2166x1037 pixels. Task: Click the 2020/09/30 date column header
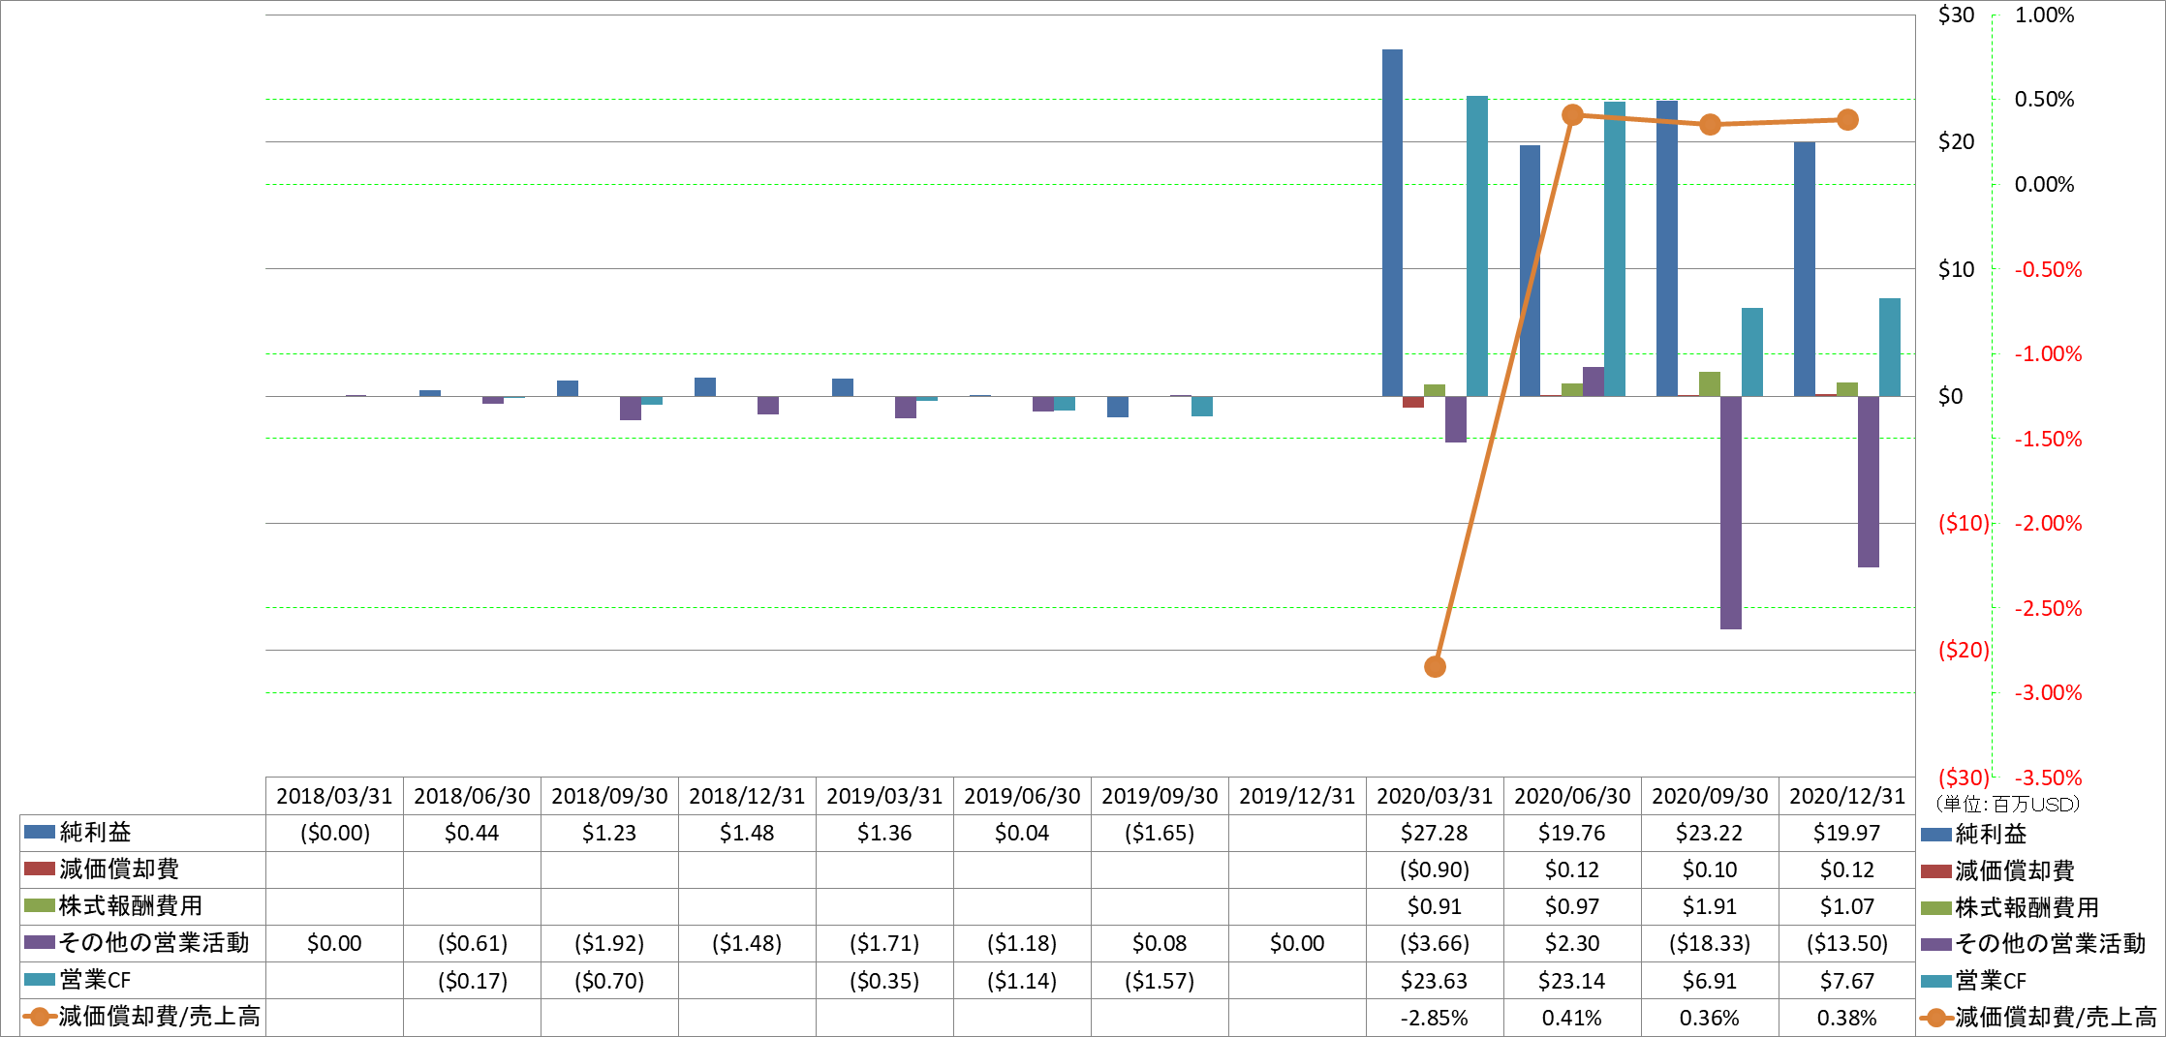pyautogui.click(x=1710, y=796)
